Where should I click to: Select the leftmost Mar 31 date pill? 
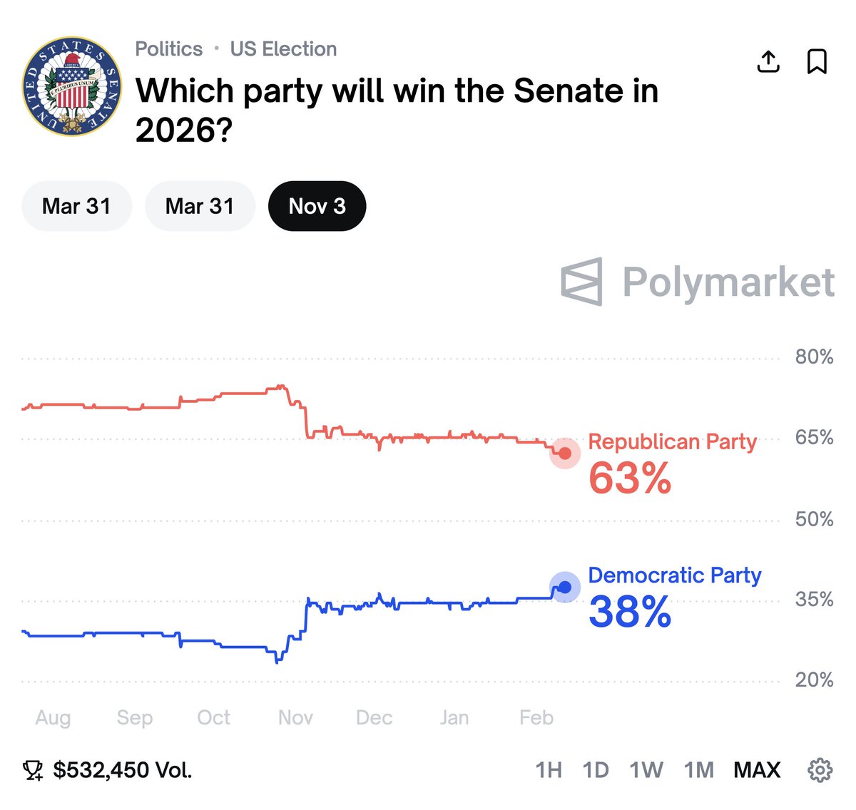77,206
